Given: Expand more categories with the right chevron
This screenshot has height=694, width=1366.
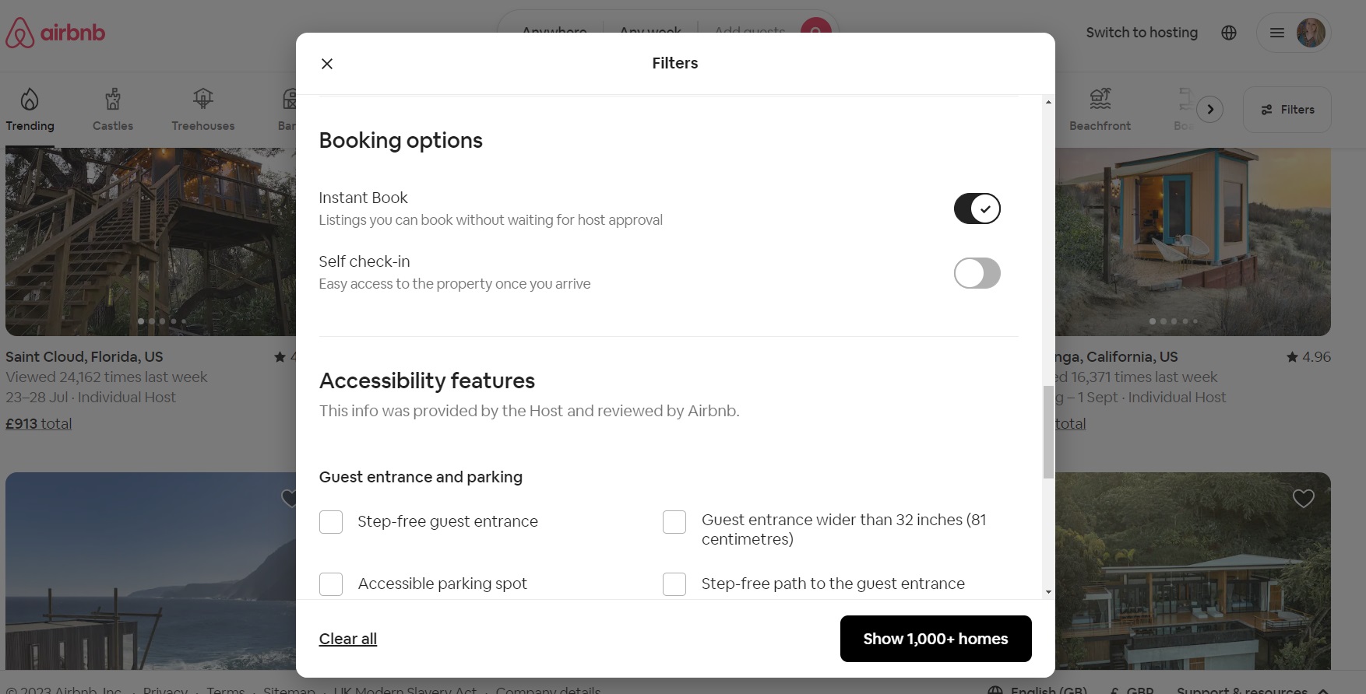Looking at the screenshot, I should [x=1209, y=109].
